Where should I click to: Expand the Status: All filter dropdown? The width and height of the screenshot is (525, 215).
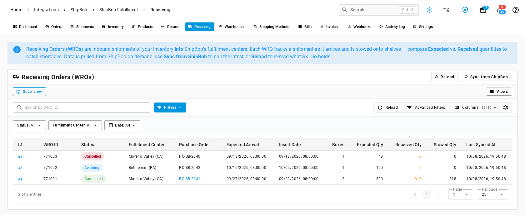tap(29, 125)
